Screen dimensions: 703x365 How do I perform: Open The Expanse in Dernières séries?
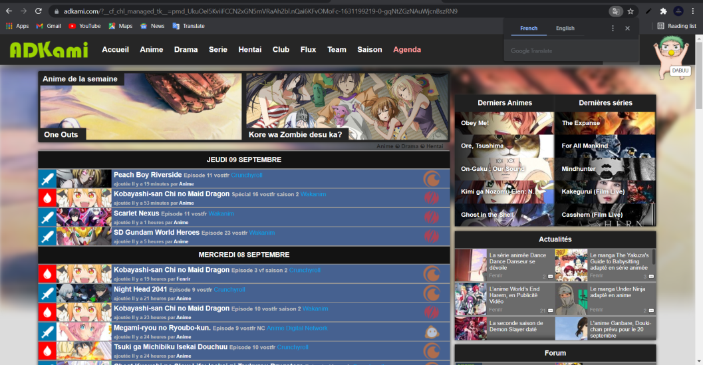click(605, 123)
